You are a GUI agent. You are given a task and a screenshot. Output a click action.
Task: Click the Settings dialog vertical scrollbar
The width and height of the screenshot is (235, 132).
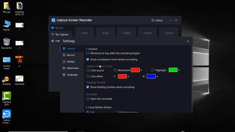click(x=192, y=76)
